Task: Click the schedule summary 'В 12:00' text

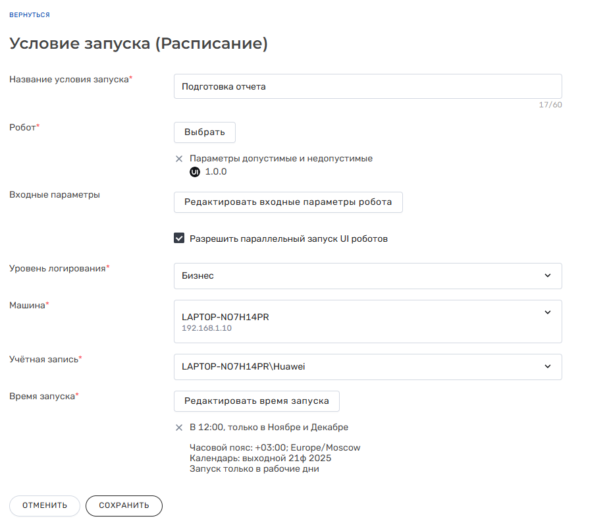Action: pyautogui.click(x=269, y=428)
